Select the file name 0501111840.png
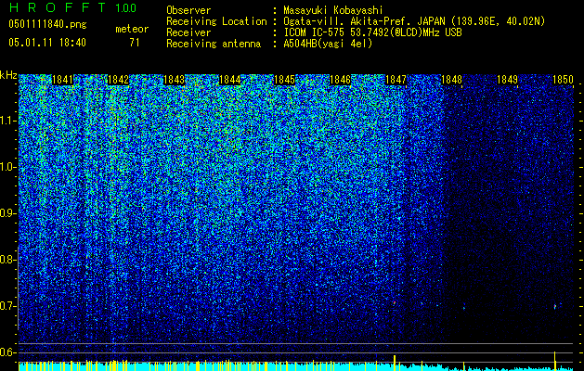Viewport: 584px width, 371px height. (47, 24)
